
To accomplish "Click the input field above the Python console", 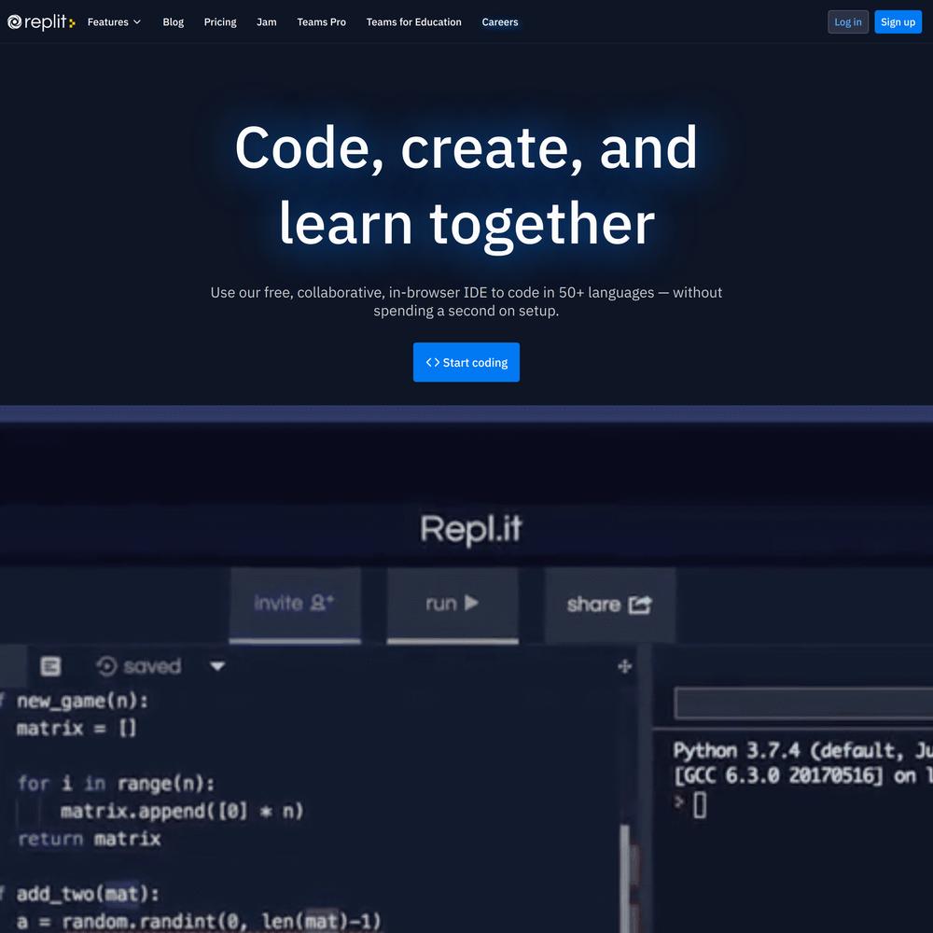I will pos(803,703).
